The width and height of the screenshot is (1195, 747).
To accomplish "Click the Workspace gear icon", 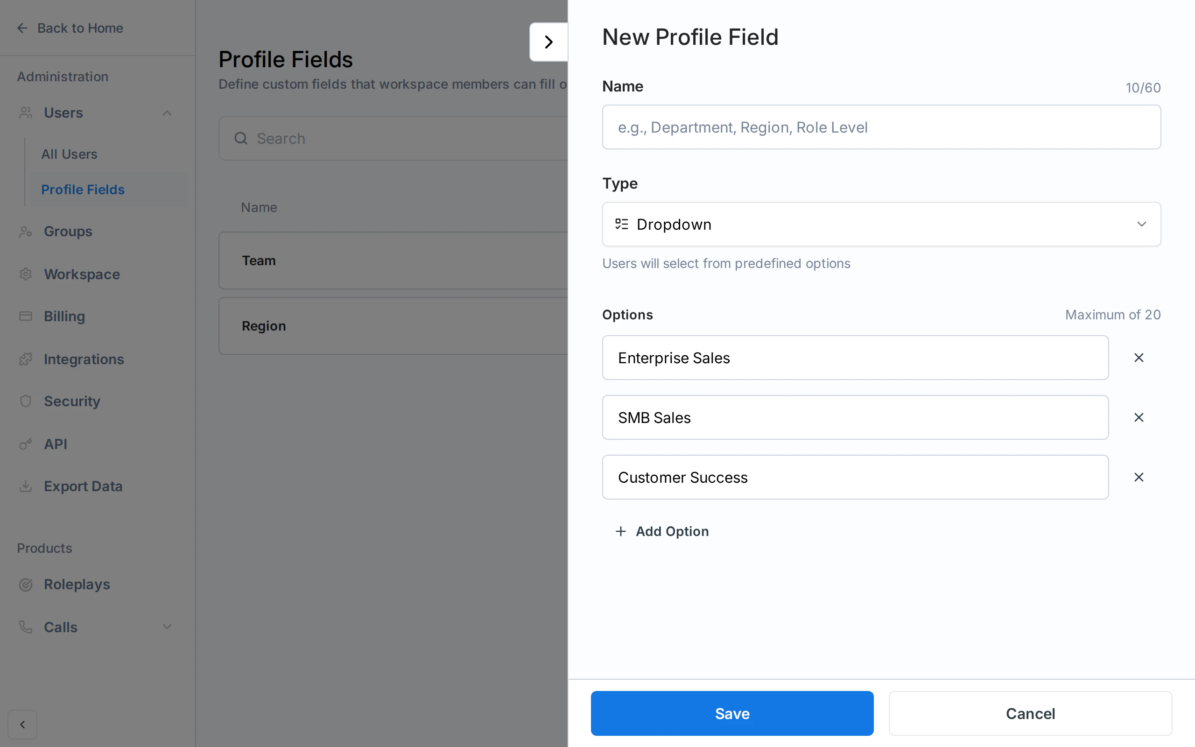I will tap(25, 274).
